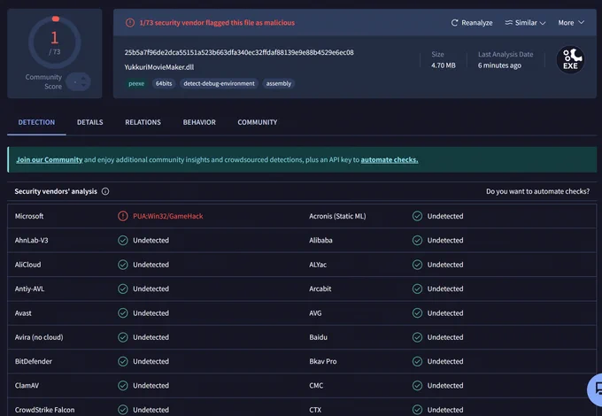Open the Similar dropdown menu

(x=525, y=23)
